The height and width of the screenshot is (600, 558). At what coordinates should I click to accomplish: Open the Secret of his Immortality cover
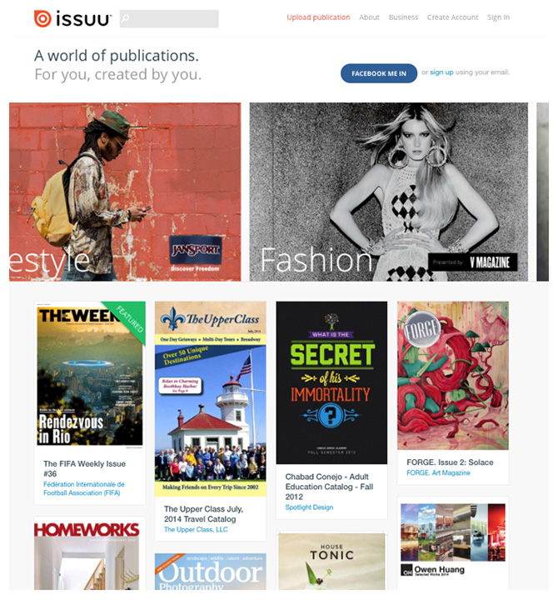pyautogui.click(x=331, y=382)
